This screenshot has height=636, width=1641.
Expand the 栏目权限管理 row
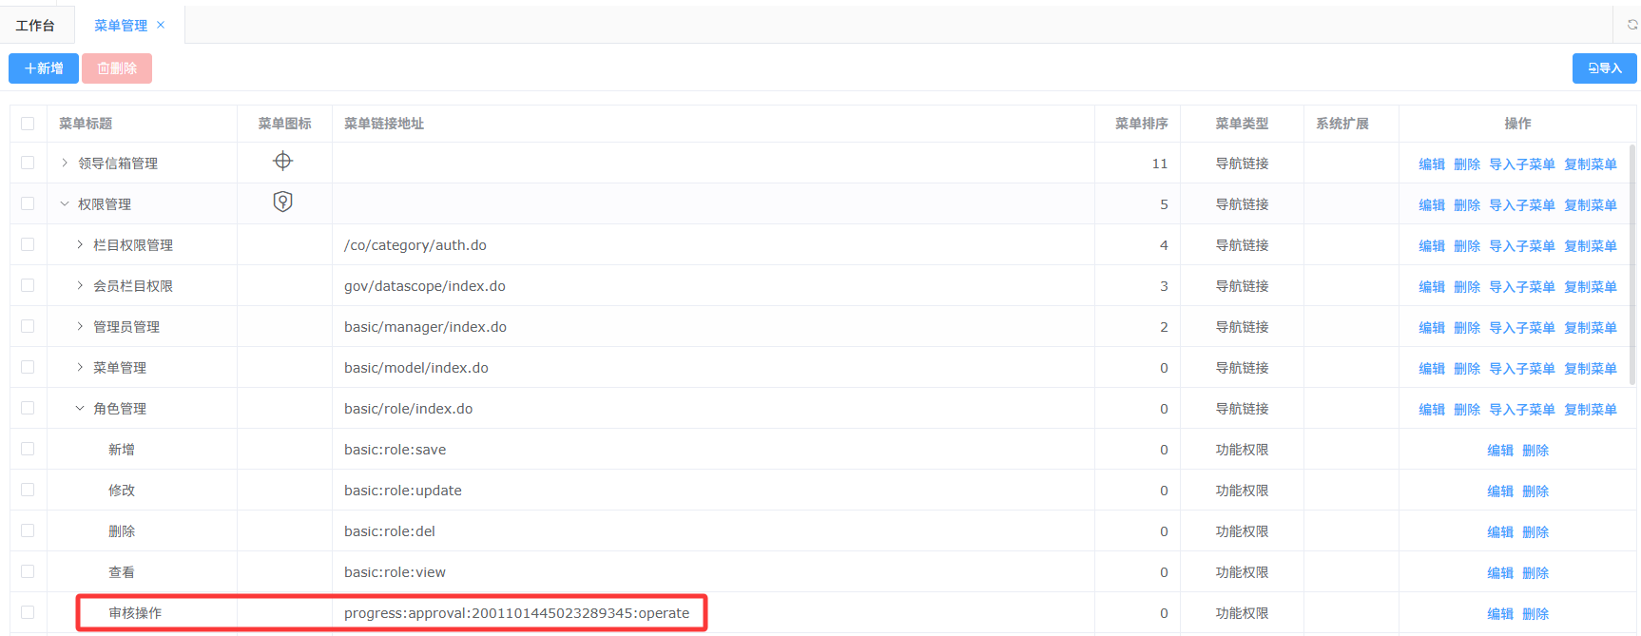80,245
